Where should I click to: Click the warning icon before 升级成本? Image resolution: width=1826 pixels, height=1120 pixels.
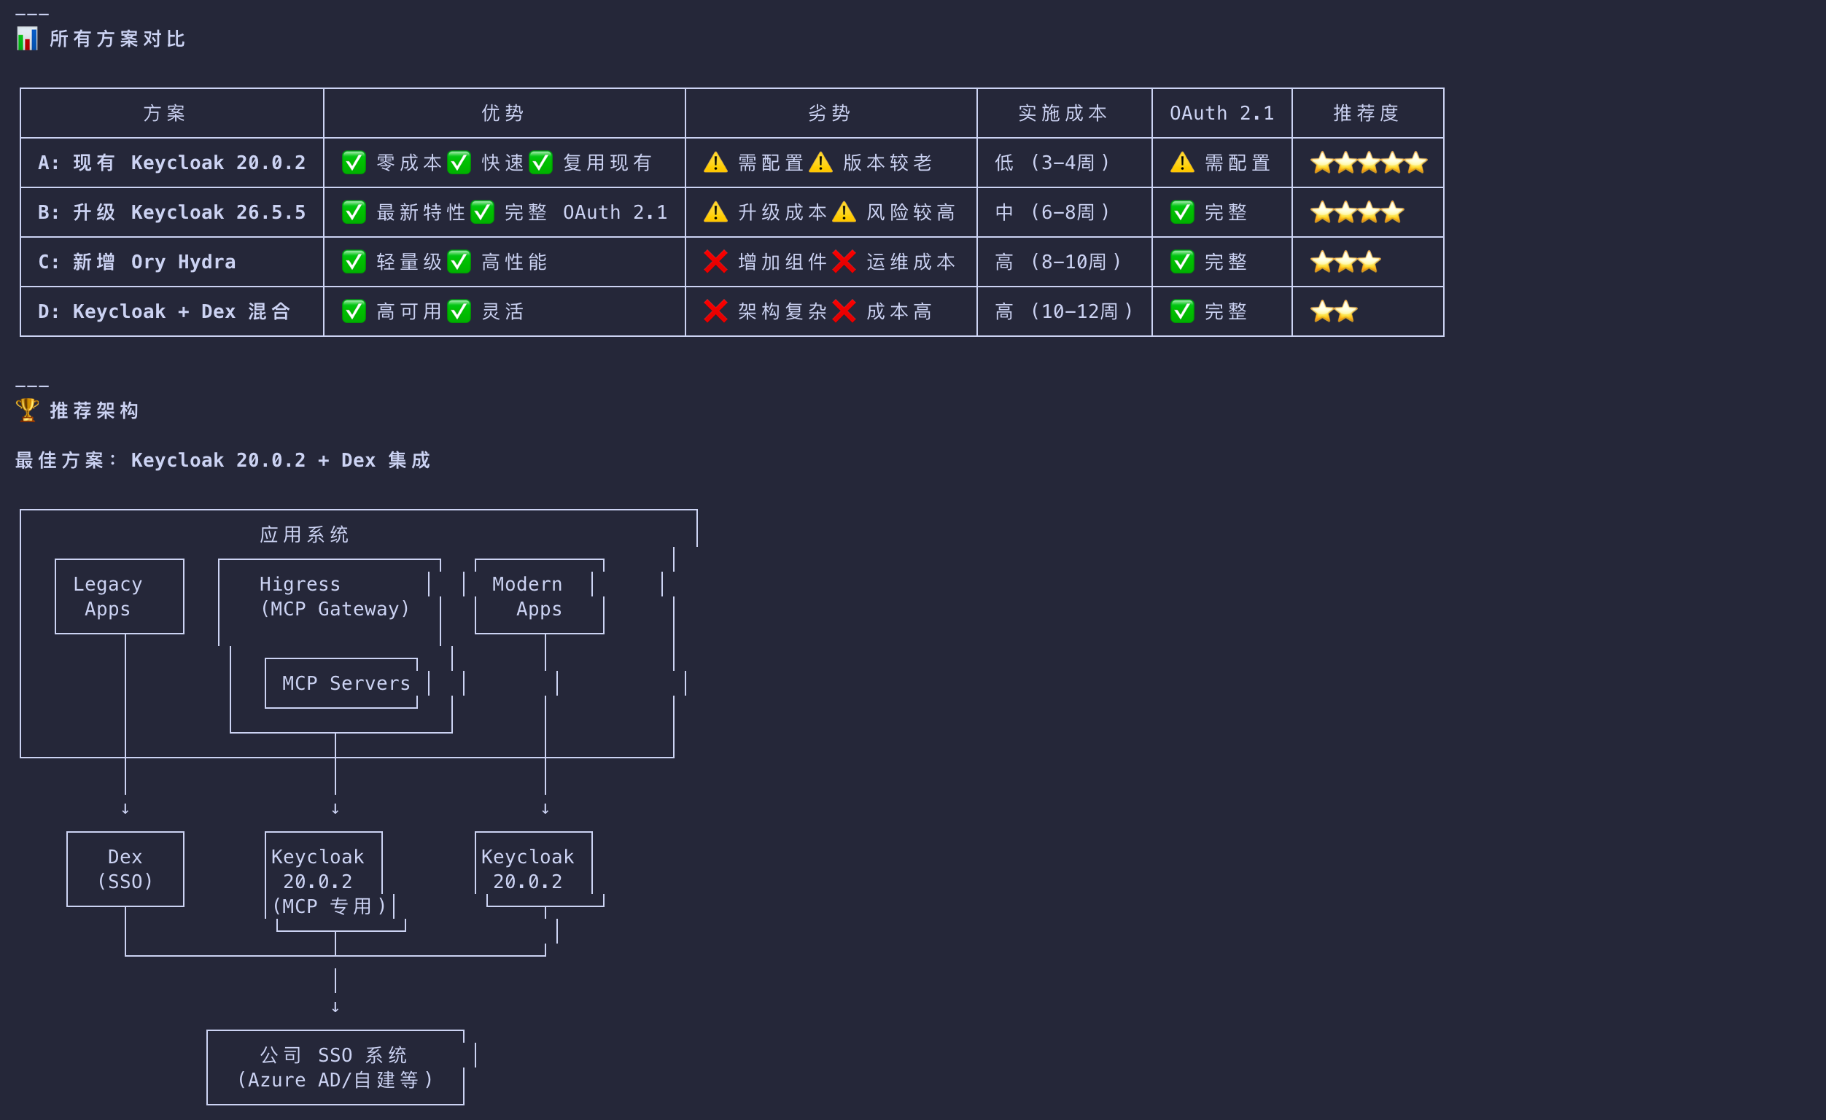[715, 212]
